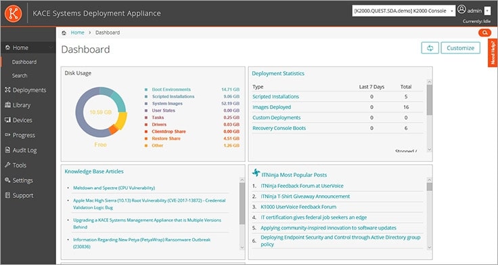Select the Search submenu item
Viewport: 498px width, 265px height.
pos(20,76)
